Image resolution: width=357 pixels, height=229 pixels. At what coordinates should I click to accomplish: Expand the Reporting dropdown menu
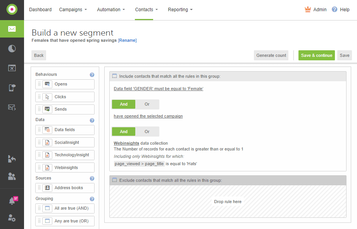[x=180, y=10]
